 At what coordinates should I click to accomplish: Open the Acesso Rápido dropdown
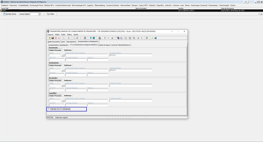pyautogui.click(x=39, y=14)
